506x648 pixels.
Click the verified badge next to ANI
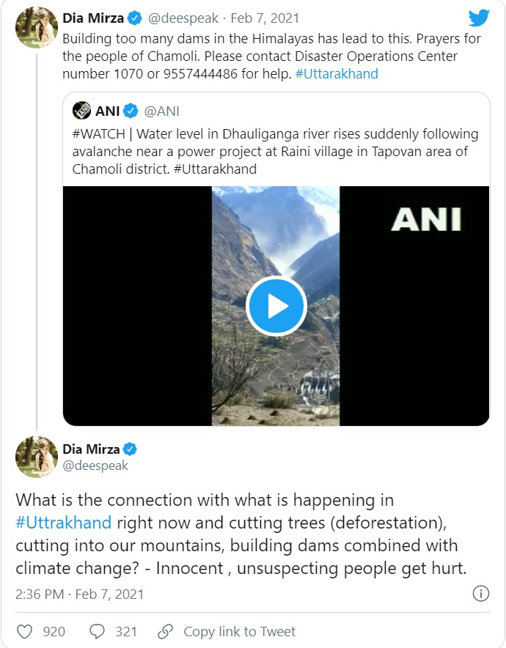point(131,111)
